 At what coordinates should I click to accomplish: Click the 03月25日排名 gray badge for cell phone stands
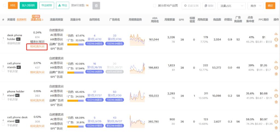[x=115, y=72]
